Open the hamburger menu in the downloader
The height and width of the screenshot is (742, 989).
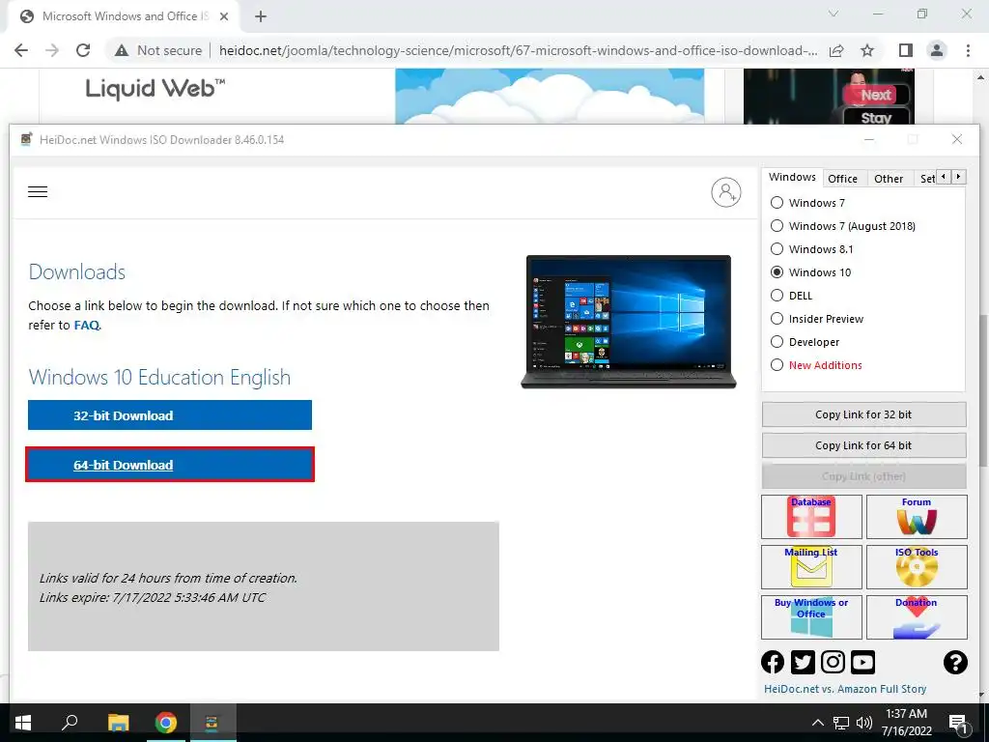click(x=38, y=192)
